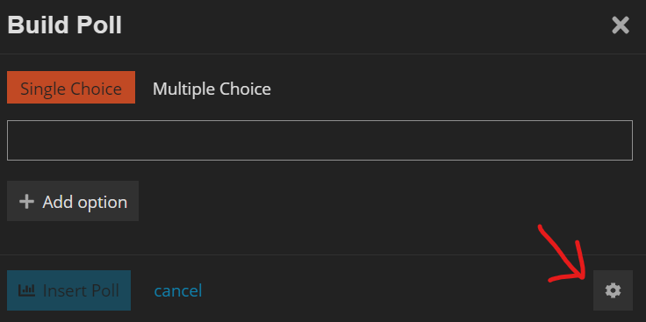Open poll settings via gear icon
This screenshot has height=322, width=646.
(x=613, y=290)
